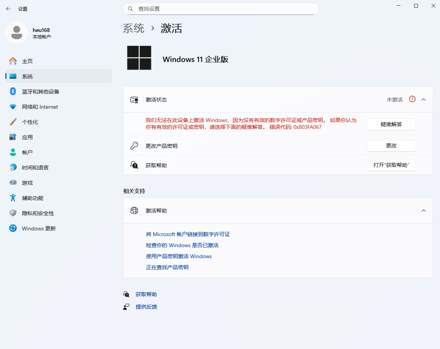Click the 疑难解答 button
The height and width of the screenshot is (349, 440).
[391, 124]
